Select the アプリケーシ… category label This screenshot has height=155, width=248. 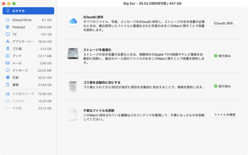(x=23, y=41)
